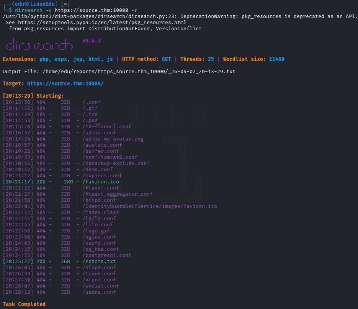
Task: Click the /logo.gif result path
Action: click(x=96, y=231)
